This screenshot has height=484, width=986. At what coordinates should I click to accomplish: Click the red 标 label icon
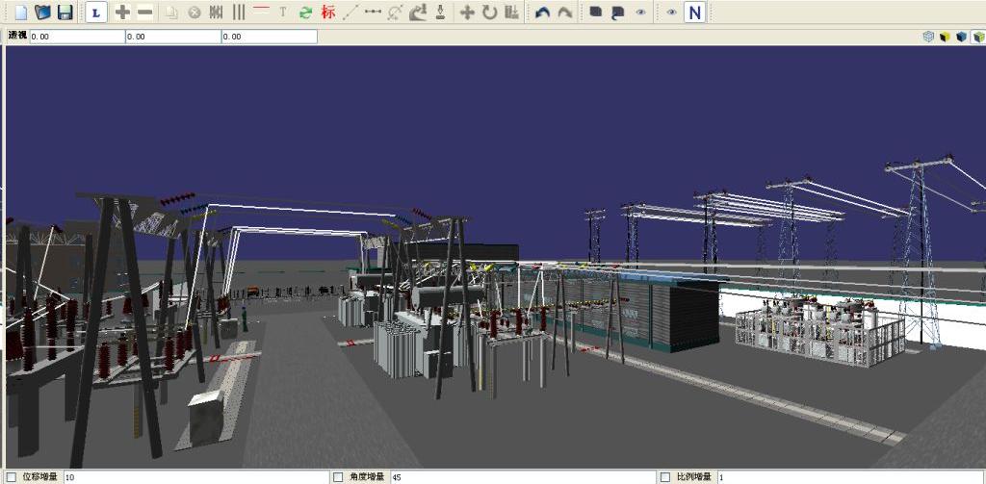click(328, 13)
